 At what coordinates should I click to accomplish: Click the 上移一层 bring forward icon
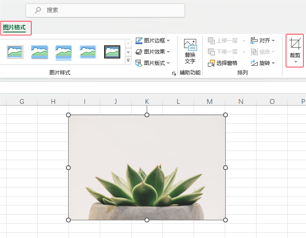(211, 41)
